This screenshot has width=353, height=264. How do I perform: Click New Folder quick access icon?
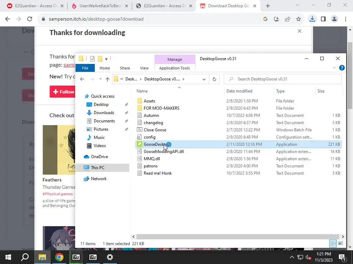(100, 59)
